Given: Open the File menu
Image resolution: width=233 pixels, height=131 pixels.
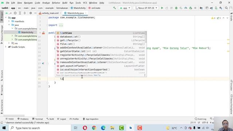Looking at the screenshot, I should click(x=7, y=3).
